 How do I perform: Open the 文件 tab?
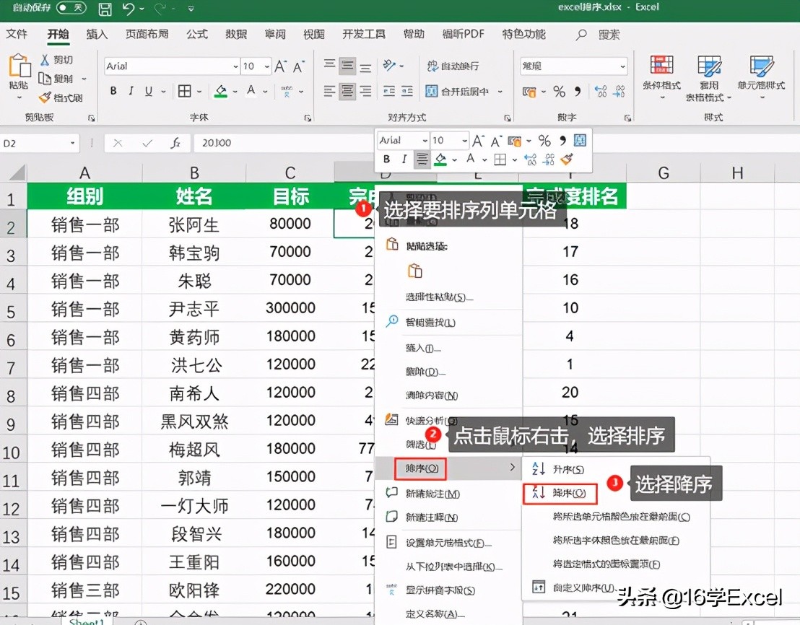point(17,34)
